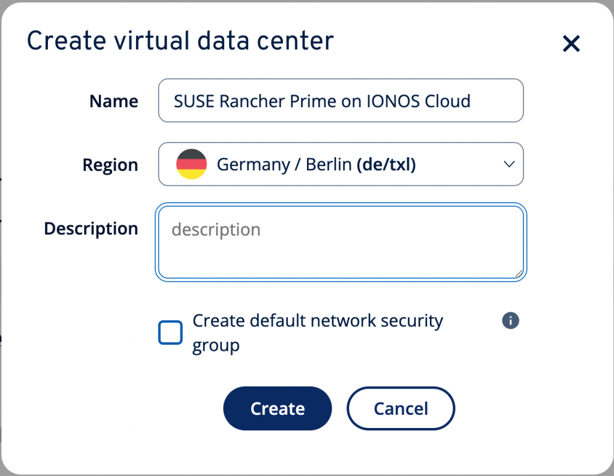Select the flag image inside Region dropdown

click(x=192, y=164)
